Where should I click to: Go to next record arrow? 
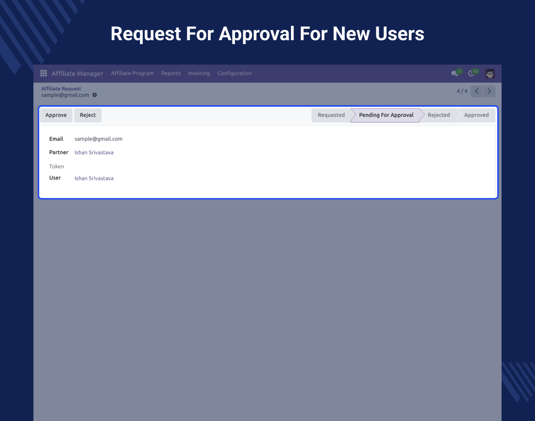click(489, 91)
